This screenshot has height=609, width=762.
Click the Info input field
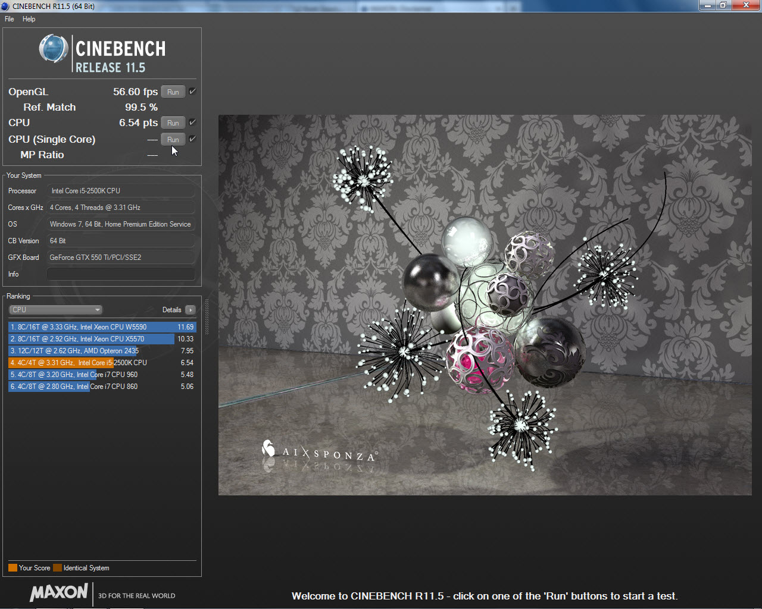[x=121, y=274]
